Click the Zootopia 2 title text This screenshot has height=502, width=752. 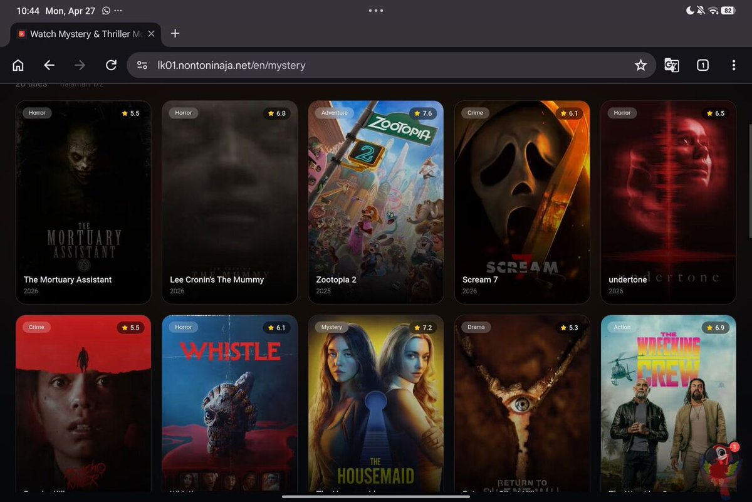336,280
